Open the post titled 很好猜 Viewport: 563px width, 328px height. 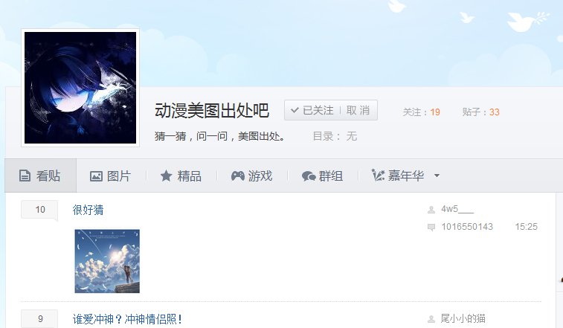point(88,210)
